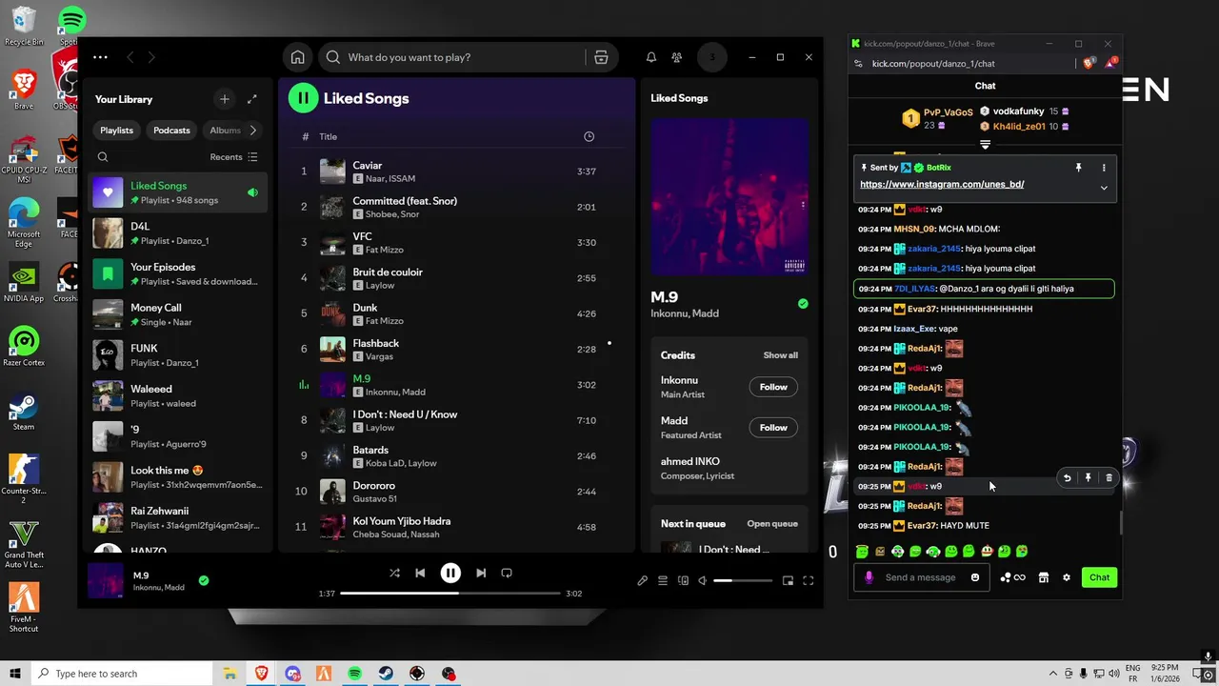Image resolution: width=1219 pixels, height=686 pixels.
Task: Skip to next track
Action: [x=481, y=573]
